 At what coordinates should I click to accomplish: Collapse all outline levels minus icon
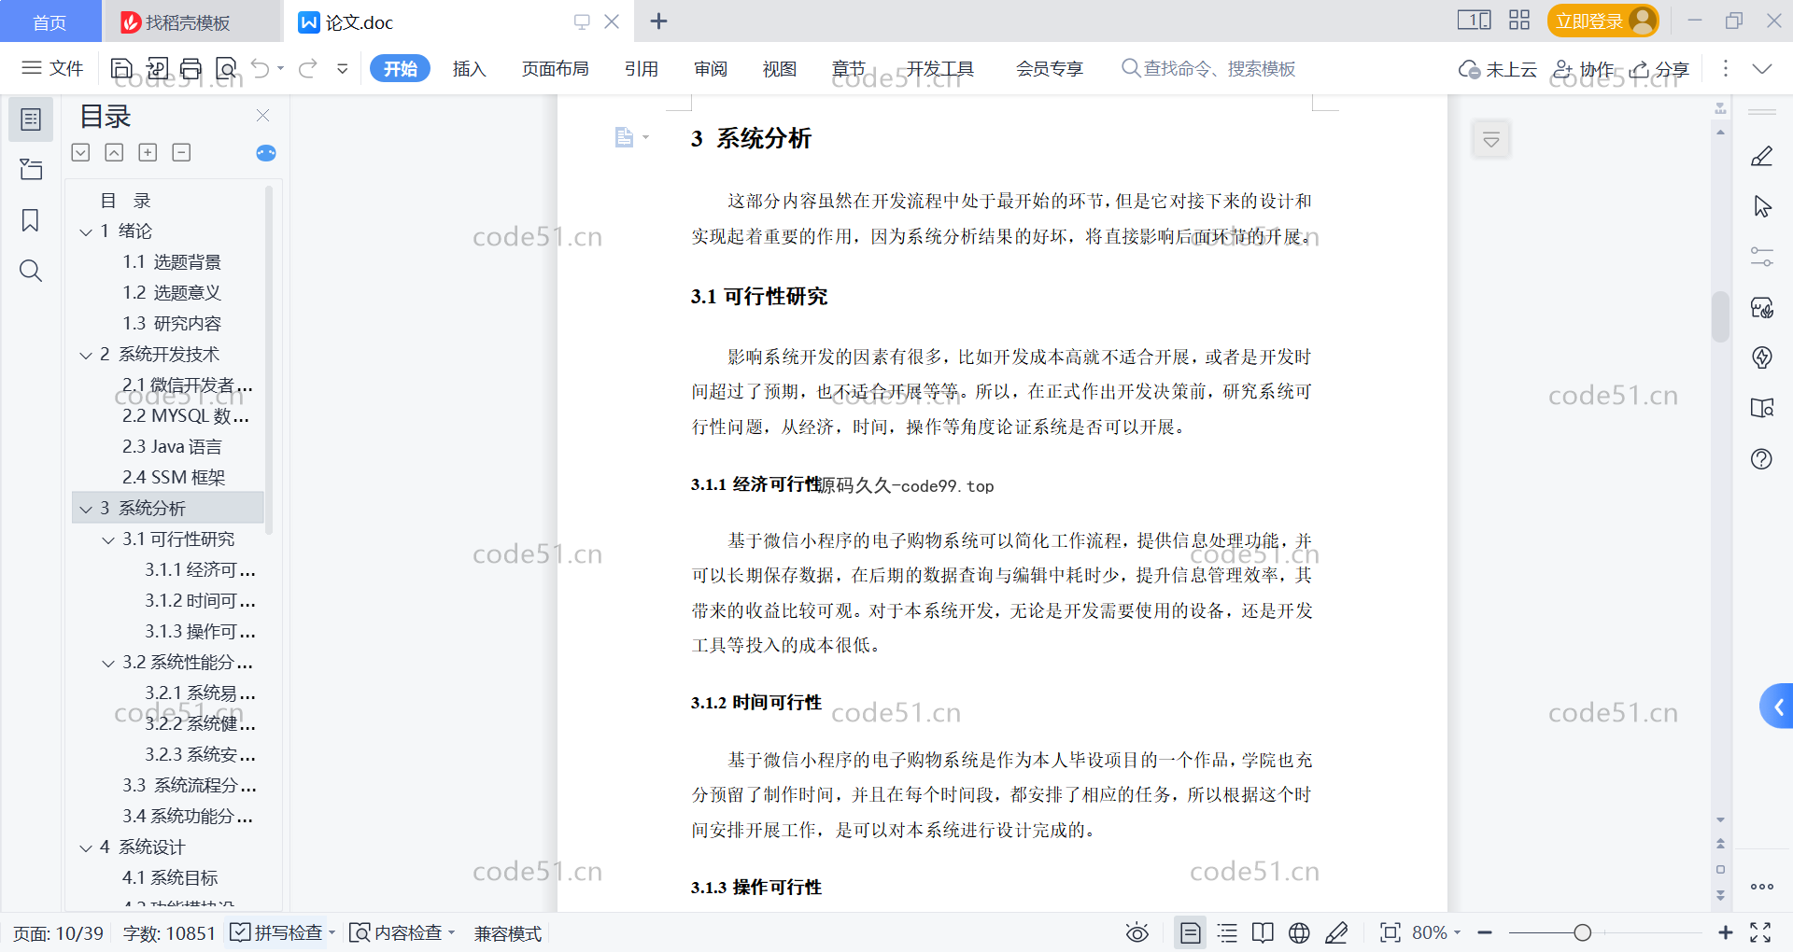pyautogui.click(x=181, y=152)
